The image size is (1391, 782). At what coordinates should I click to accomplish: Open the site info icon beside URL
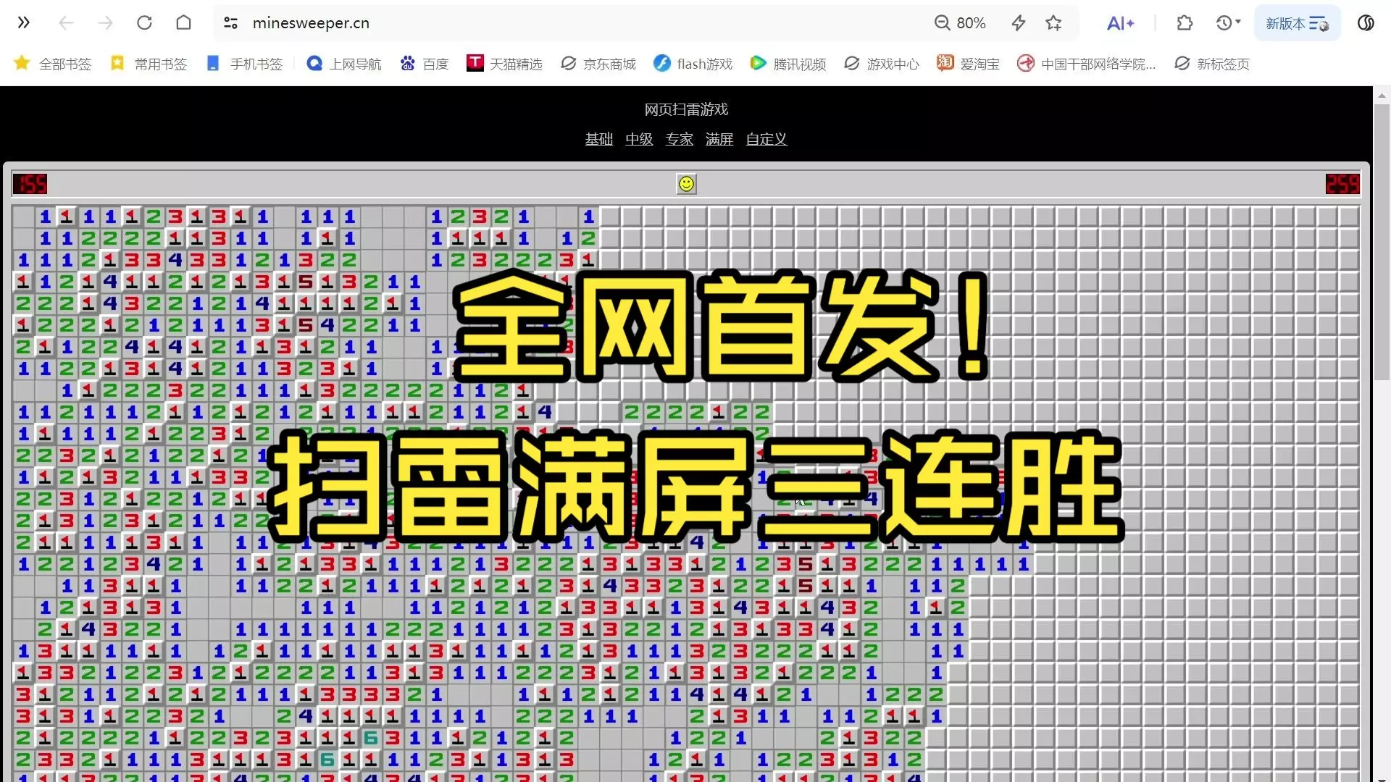point(231,23)
